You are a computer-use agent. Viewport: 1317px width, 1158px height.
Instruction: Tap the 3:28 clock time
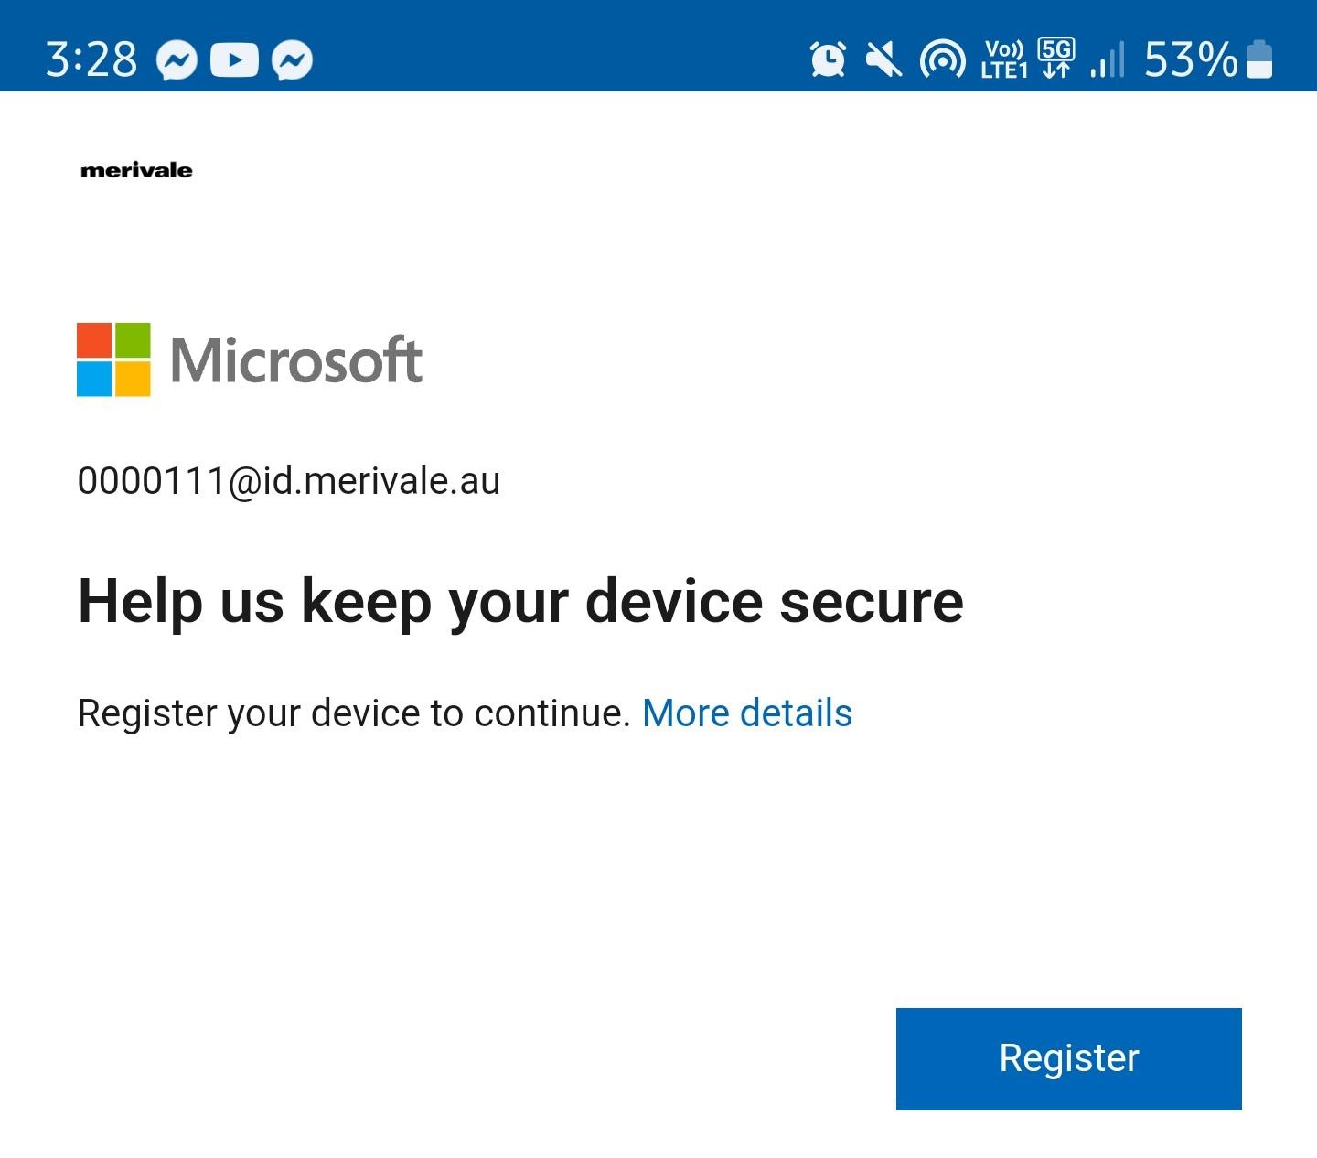pos(91,60)
